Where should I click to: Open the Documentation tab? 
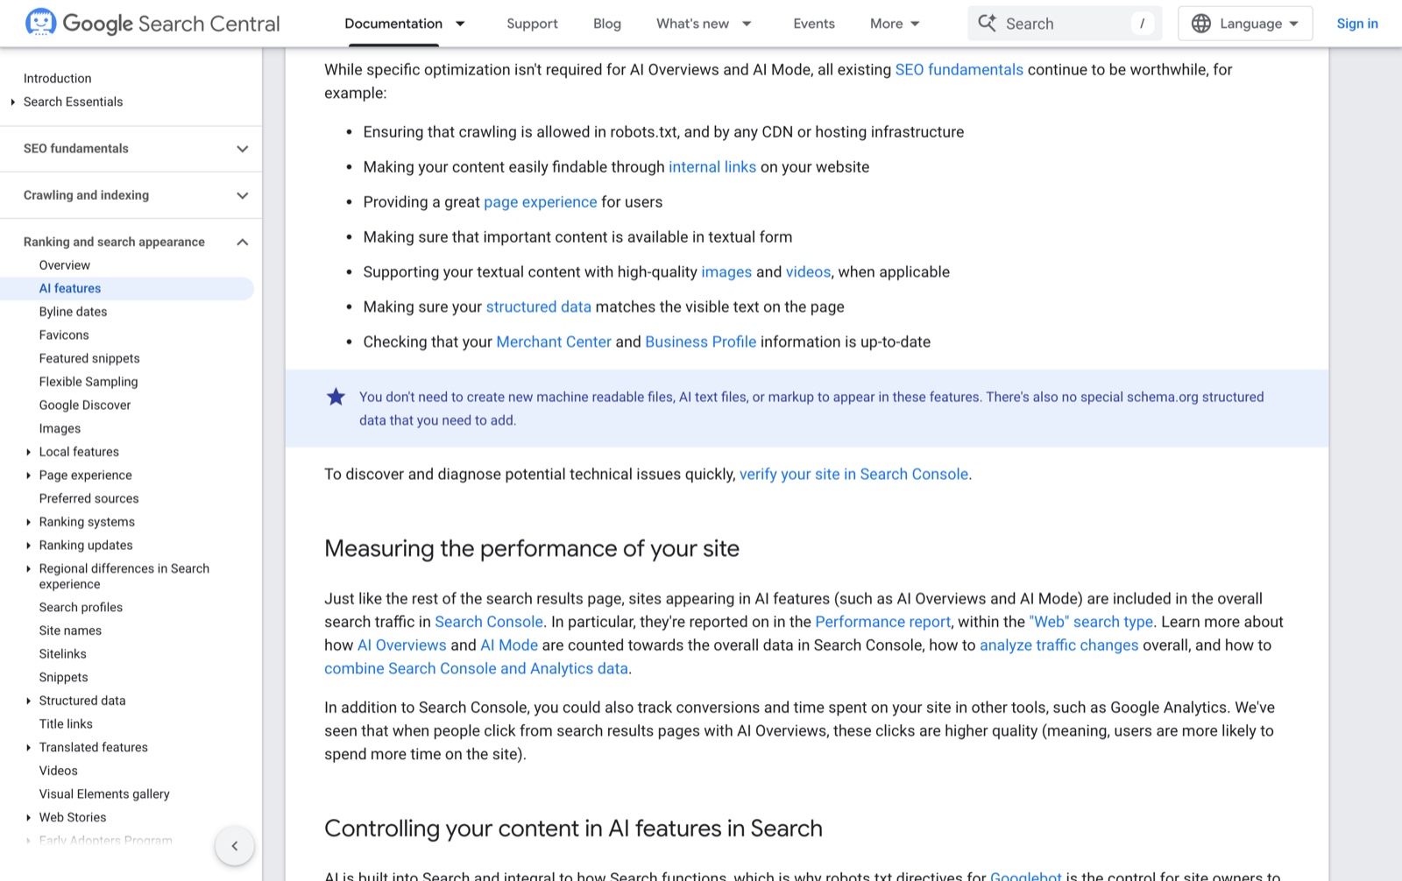click(393, 24)
